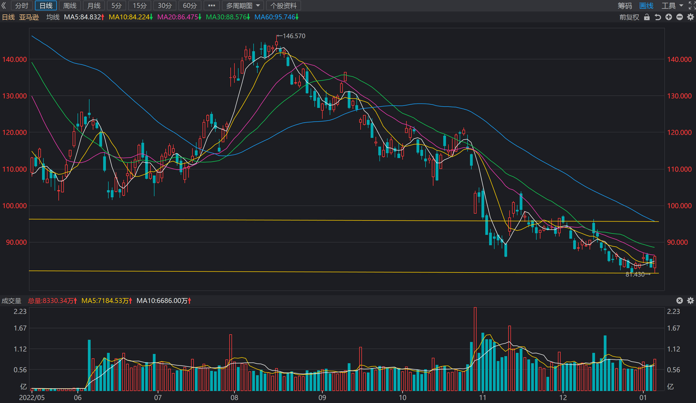Screen dimensions: 696x403
Task: Switch to the 分时 tab
Action: [x=22, y=5]
